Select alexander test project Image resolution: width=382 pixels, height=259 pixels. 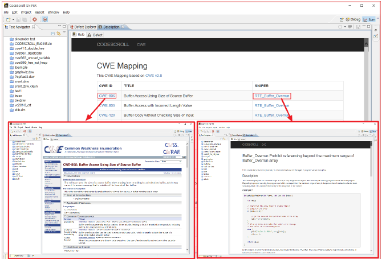click(25, 39)
